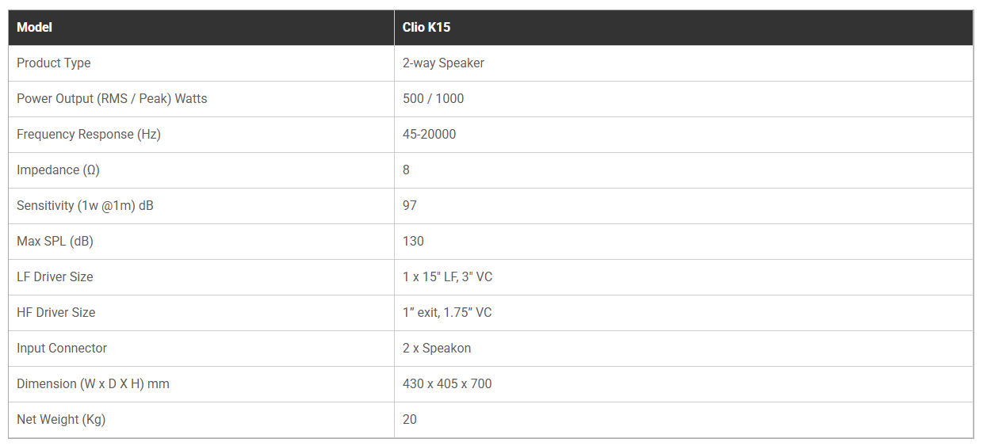The width and height of the screenshot is (983, 446).
Task: Select Power Output (RMS / Peak) Watts label
Action: coord(112,99)
